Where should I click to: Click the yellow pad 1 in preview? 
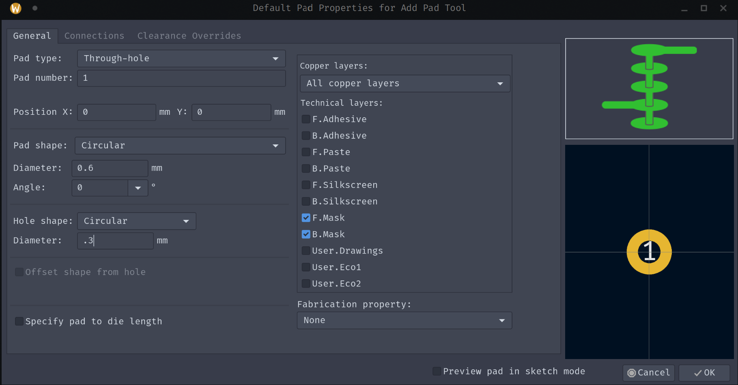[649, 252]
